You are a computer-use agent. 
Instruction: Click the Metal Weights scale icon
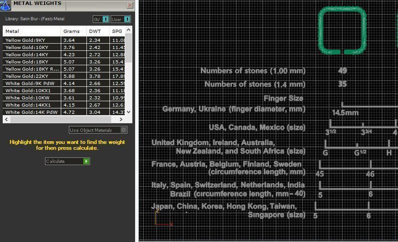(5, 5)
